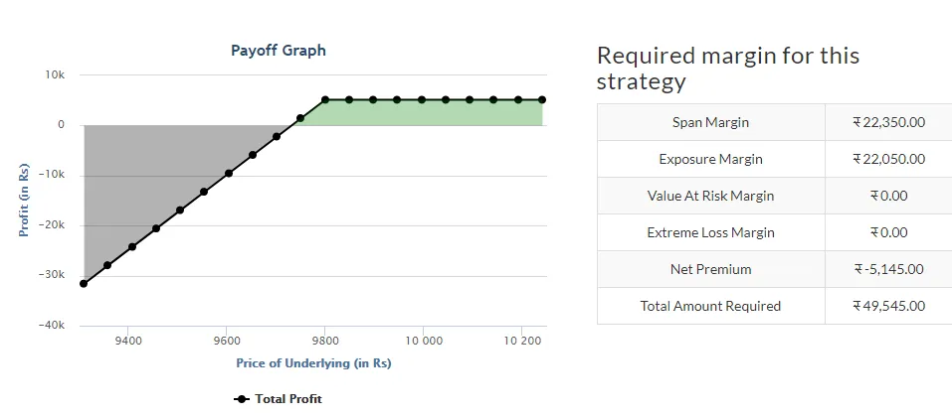Click the Price of Underlying axis title

click(313, 363)
